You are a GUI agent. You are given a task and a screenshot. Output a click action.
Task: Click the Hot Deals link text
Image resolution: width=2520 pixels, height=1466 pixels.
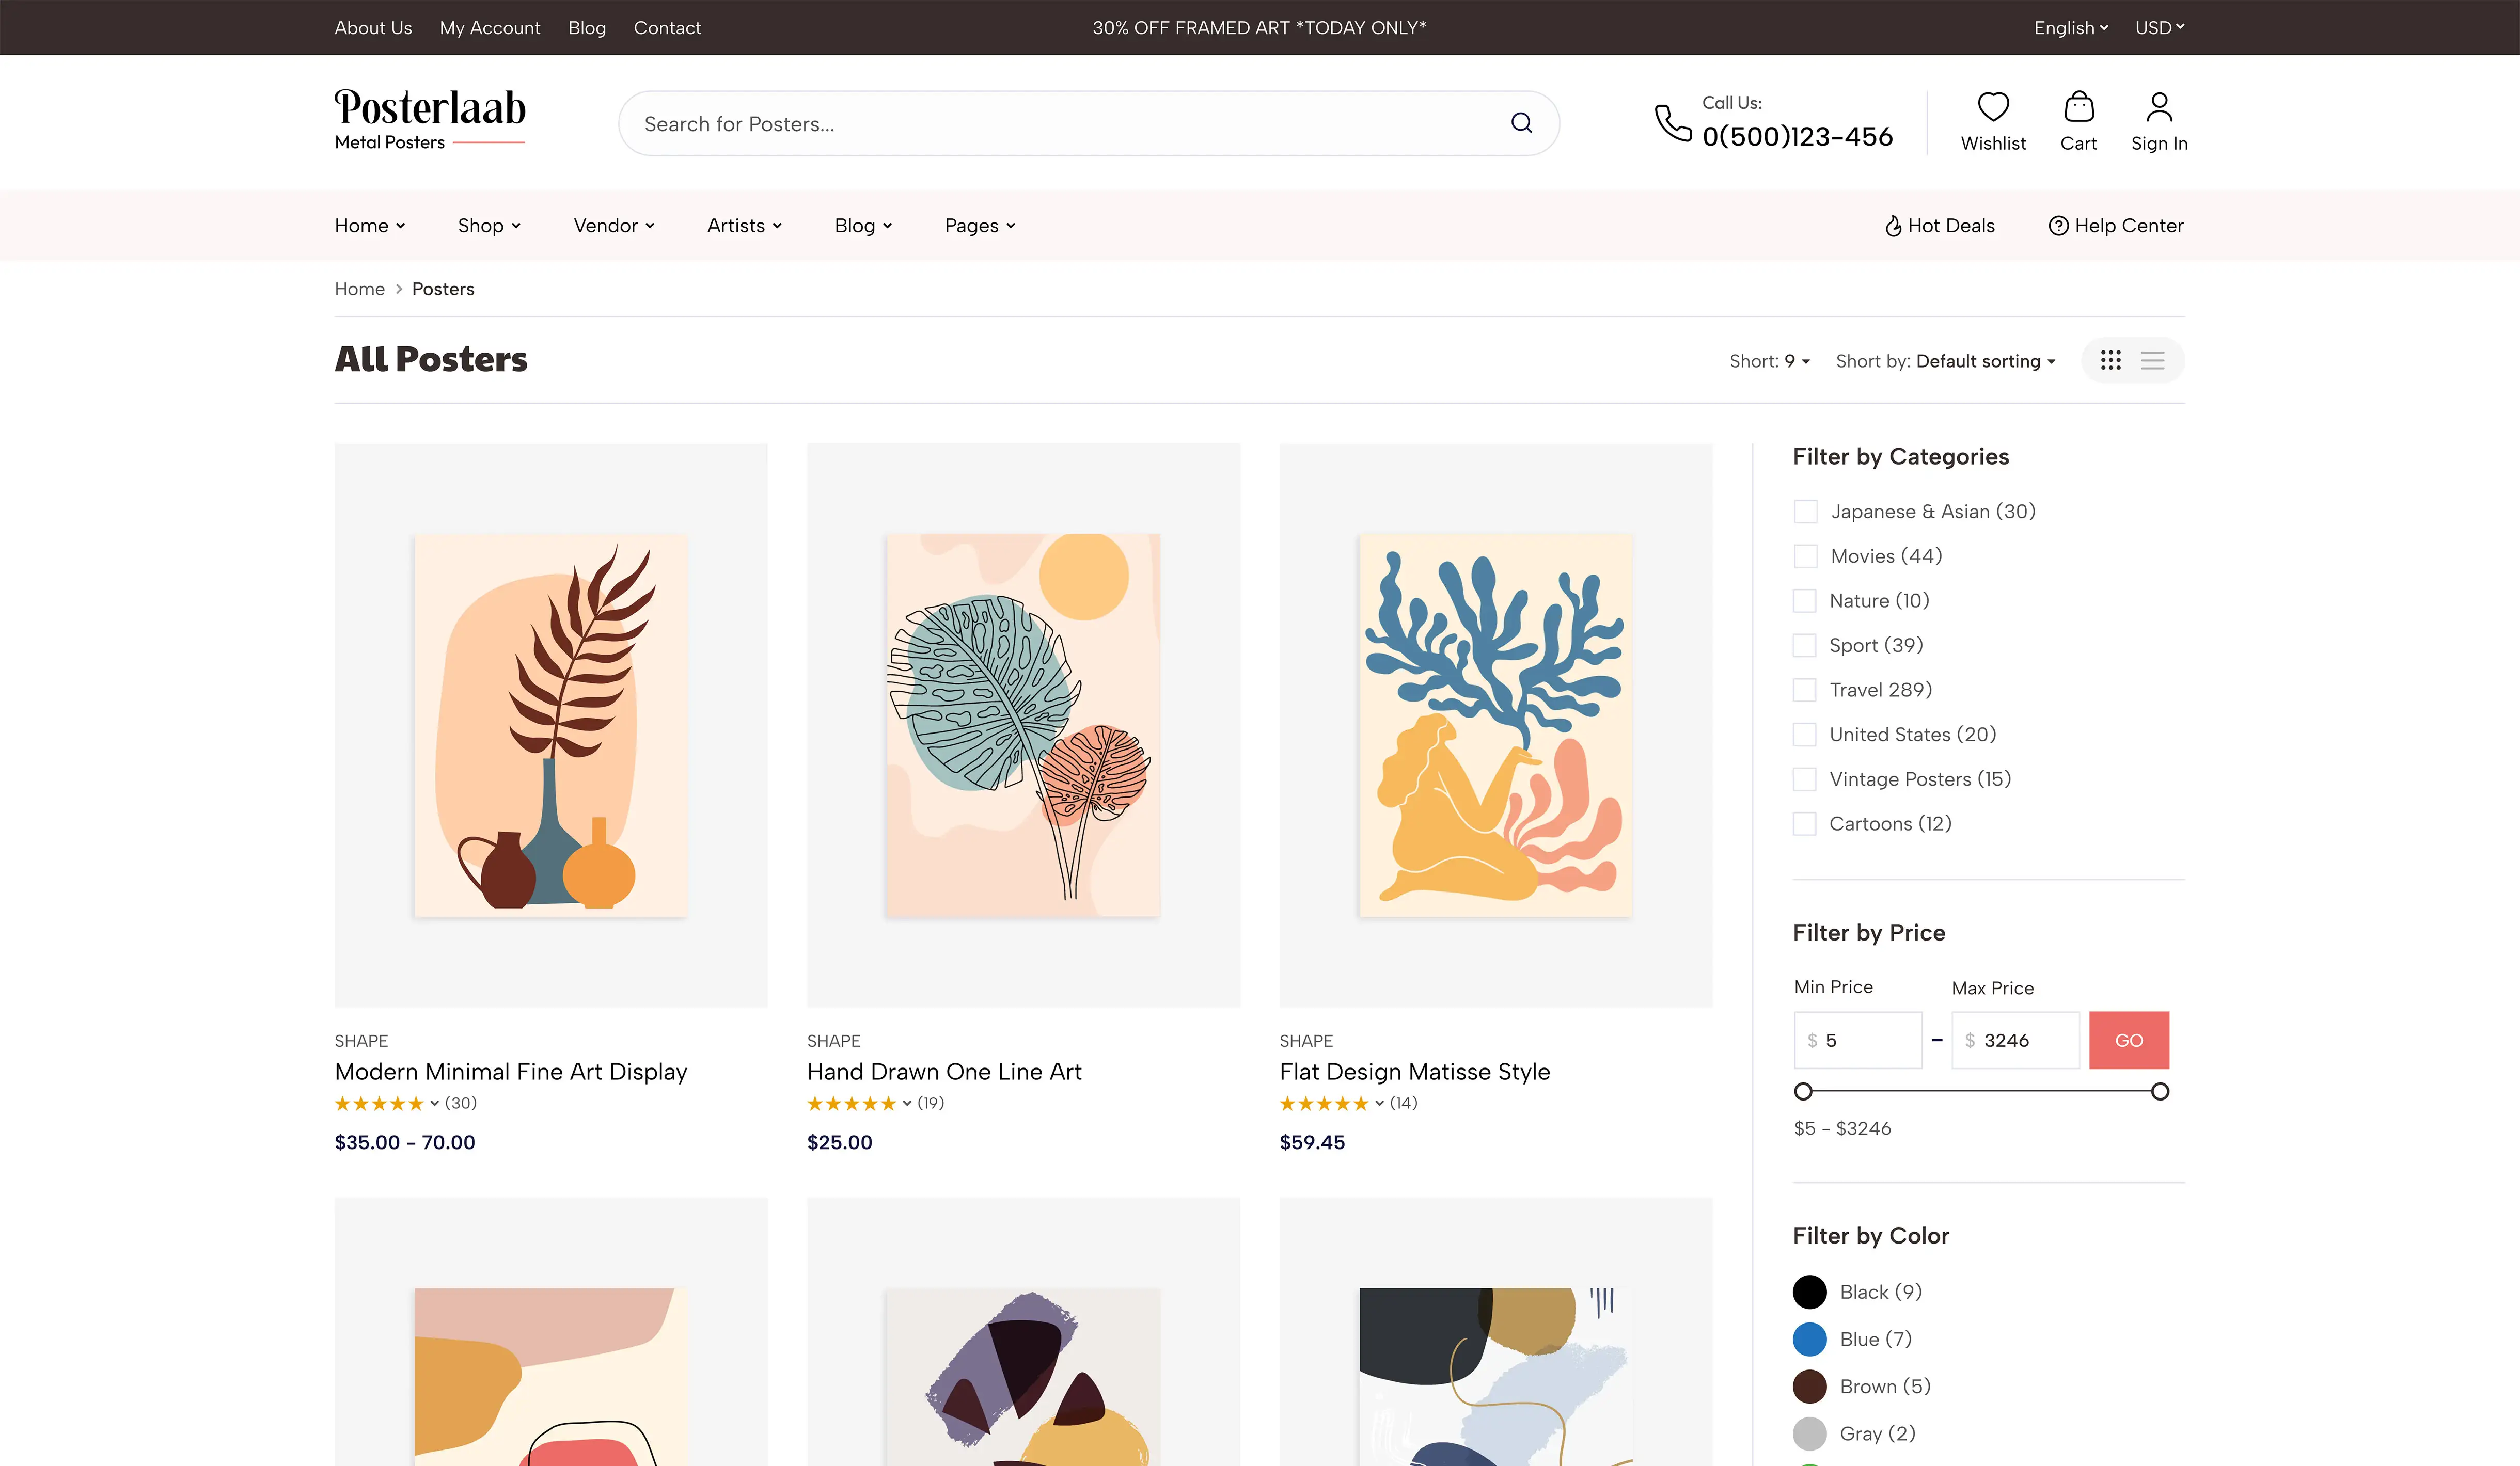tap(1951, 226)
